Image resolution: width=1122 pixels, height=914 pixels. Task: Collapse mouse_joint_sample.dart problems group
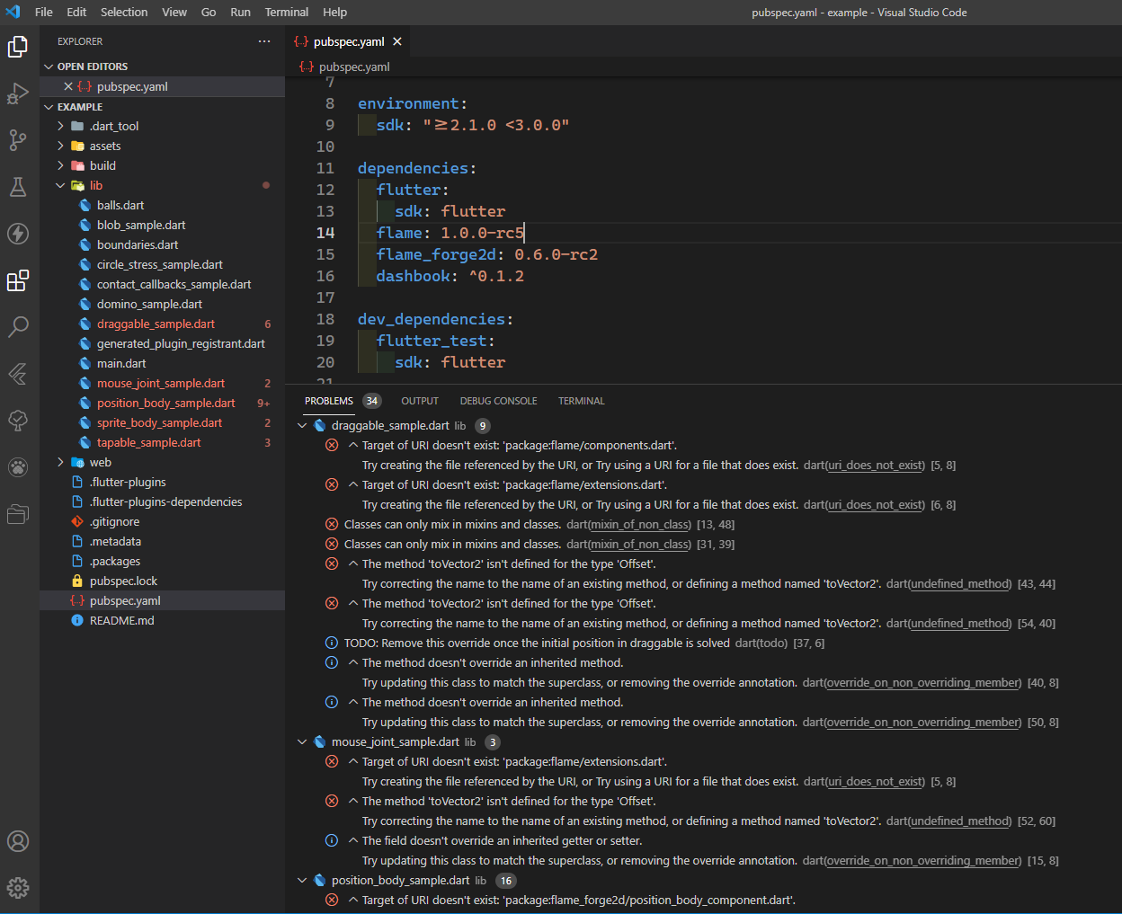(x=302, y=742)
